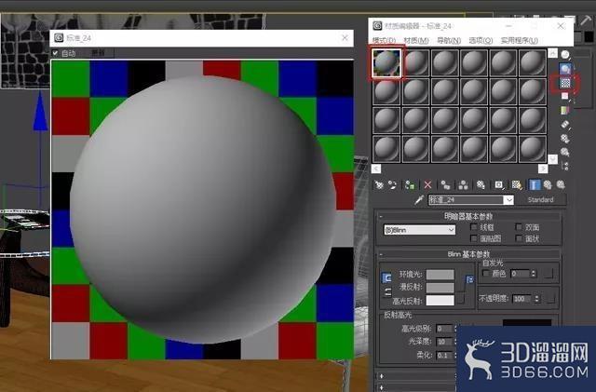
Task: Open the Material ID Channel icon
Action: (x=499, y=184)
